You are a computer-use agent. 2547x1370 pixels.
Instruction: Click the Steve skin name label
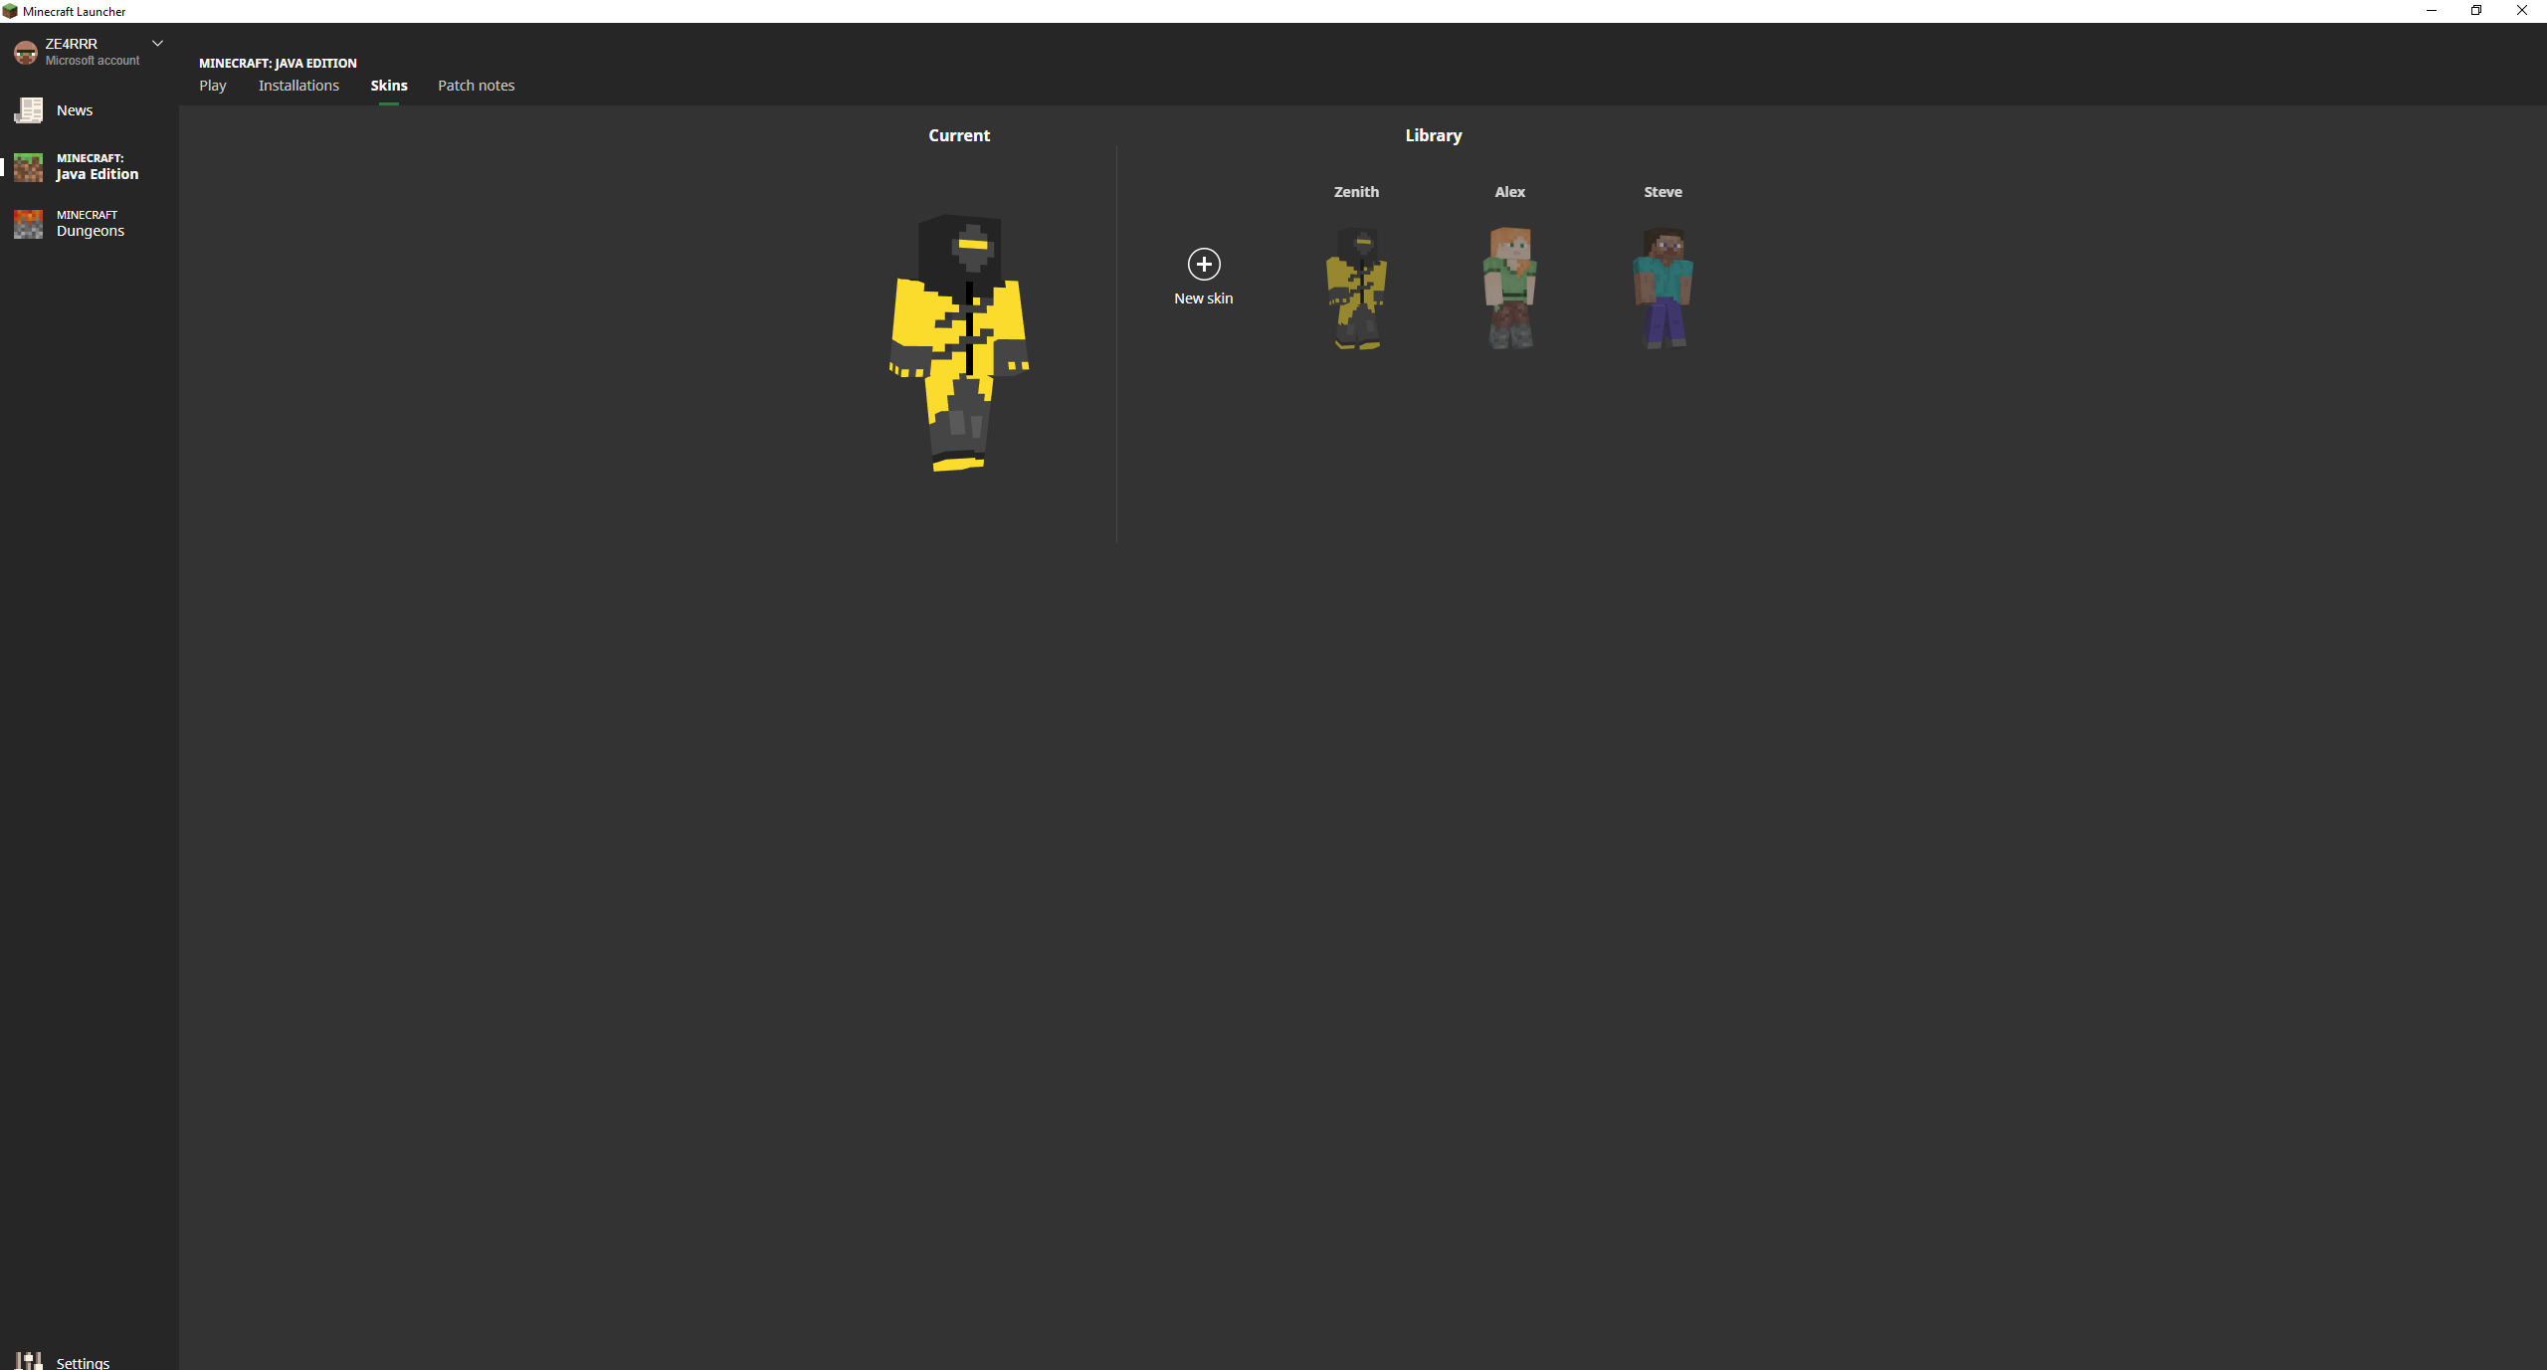point(1663,192)
